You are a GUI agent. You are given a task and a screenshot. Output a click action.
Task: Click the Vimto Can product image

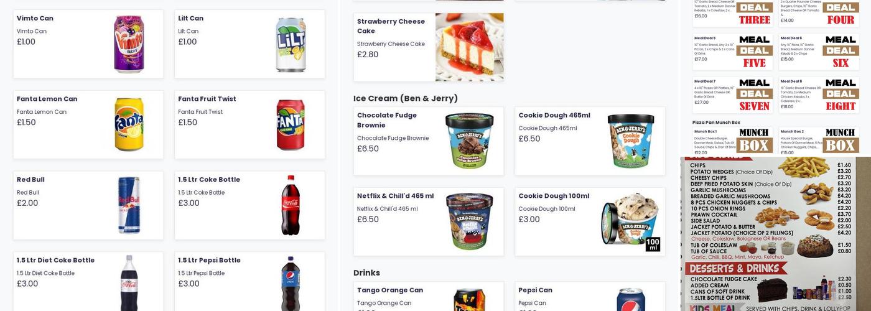point(129,44)
